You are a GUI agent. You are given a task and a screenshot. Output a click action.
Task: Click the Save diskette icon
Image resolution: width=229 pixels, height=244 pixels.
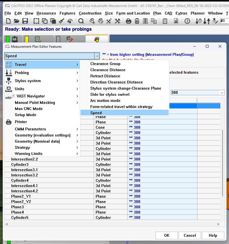[25, 21]
